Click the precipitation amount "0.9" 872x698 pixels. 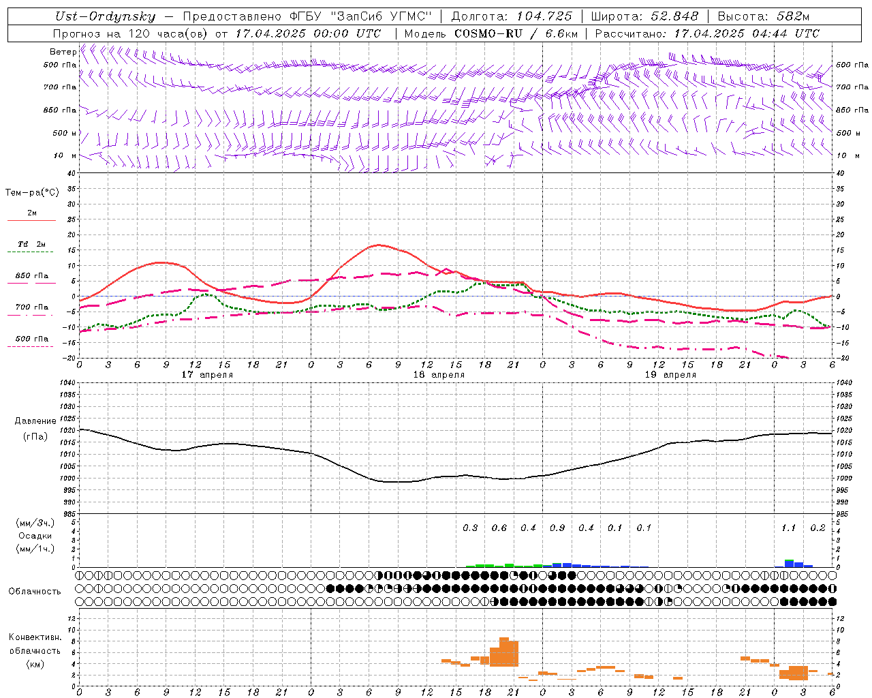[x=557, y=528]
